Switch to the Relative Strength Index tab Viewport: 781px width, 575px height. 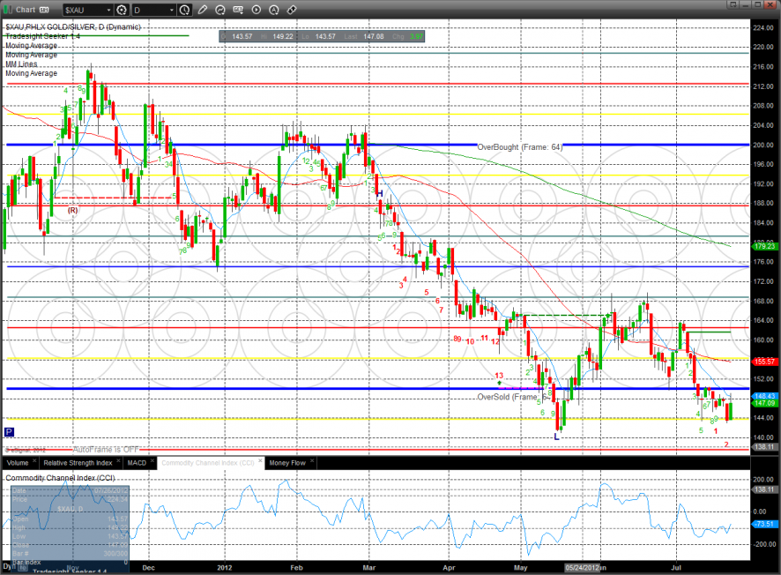pos(78,462)
